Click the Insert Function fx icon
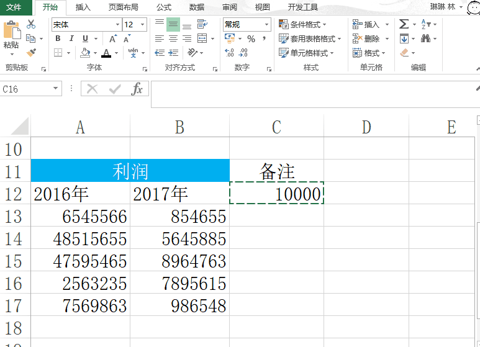 (137, 89)
